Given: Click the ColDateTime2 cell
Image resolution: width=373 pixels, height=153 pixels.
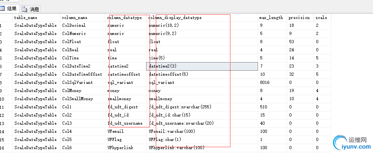Looking at the screenshot, I should pos(82,66).
